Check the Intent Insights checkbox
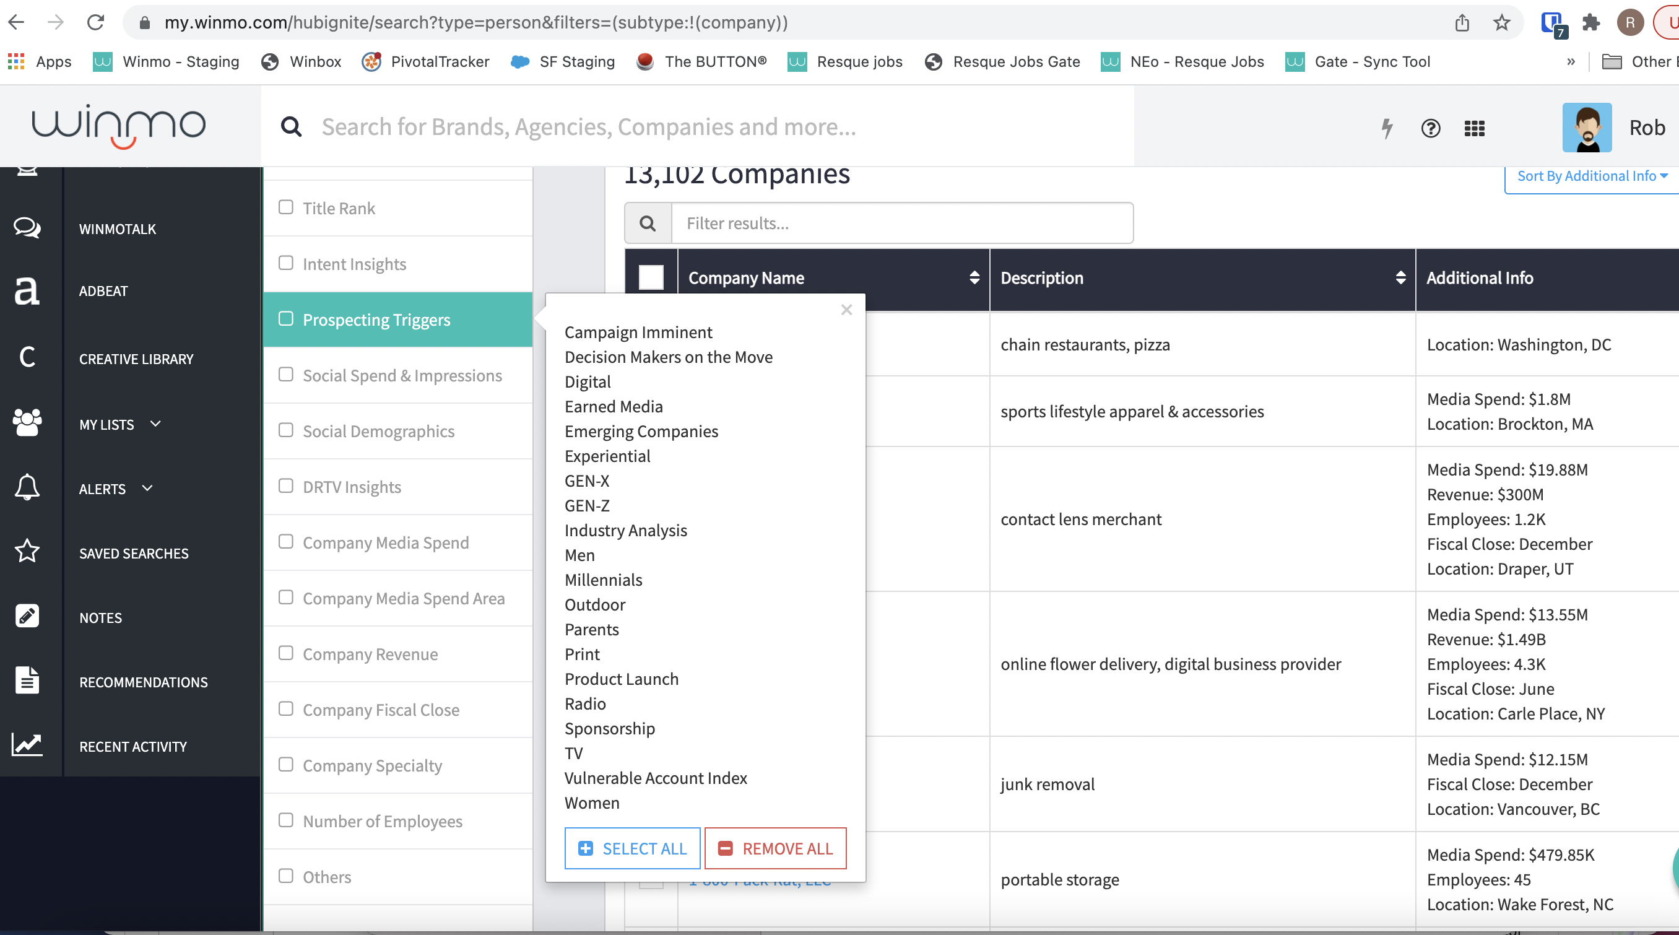 [x=285, y=263]
